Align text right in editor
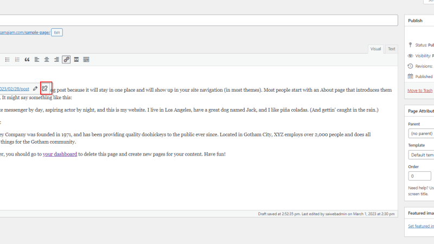Viewport: 434px width, 244px height. tap(56, 60)
